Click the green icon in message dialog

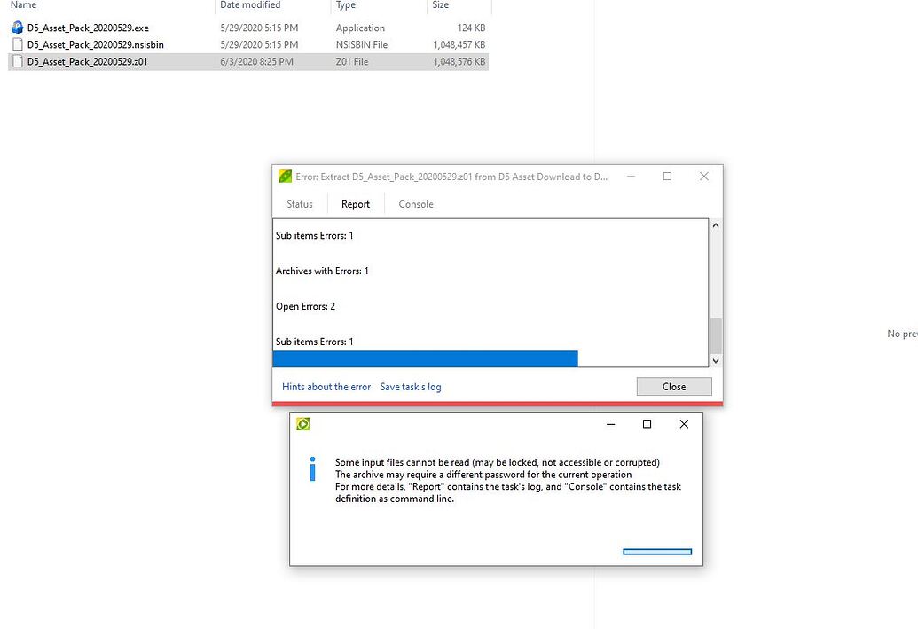pos(303,424)
